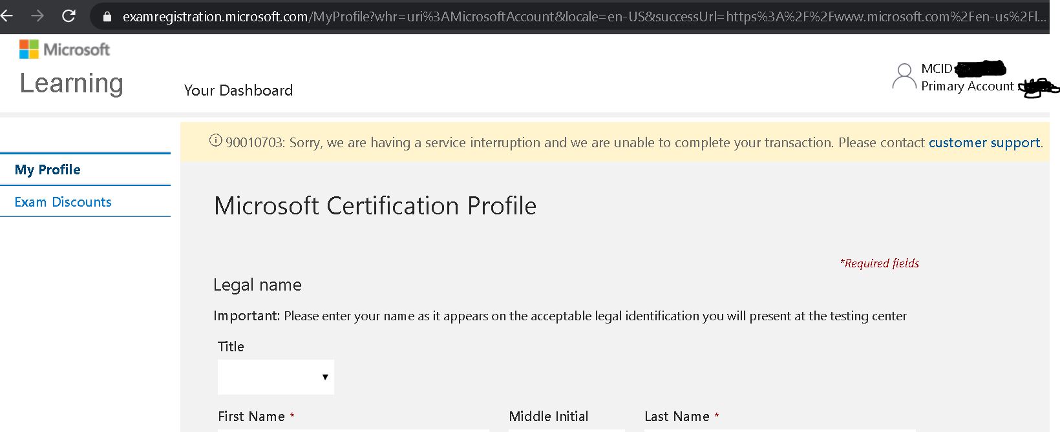This screenshot has width=1060, height=432.
Task: Click the First Name label
Action: pyautogui.click(x=251, y=417)
